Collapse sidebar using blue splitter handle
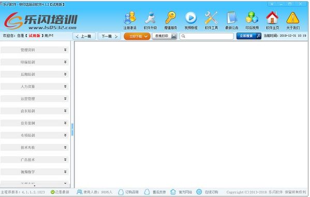310x197 pixels. pos(72,129)
